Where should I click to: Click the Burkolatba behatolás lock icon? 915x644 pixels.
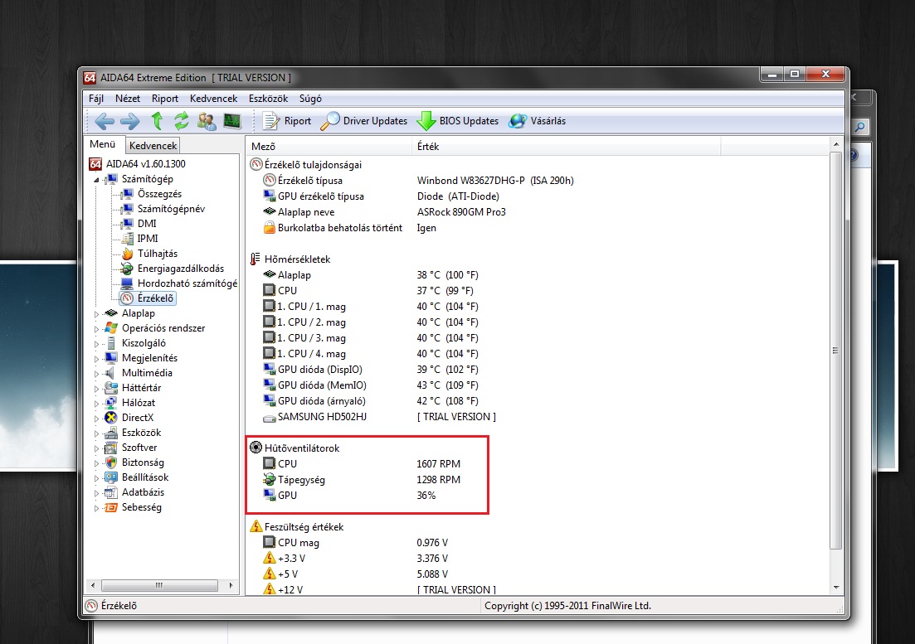269,227
